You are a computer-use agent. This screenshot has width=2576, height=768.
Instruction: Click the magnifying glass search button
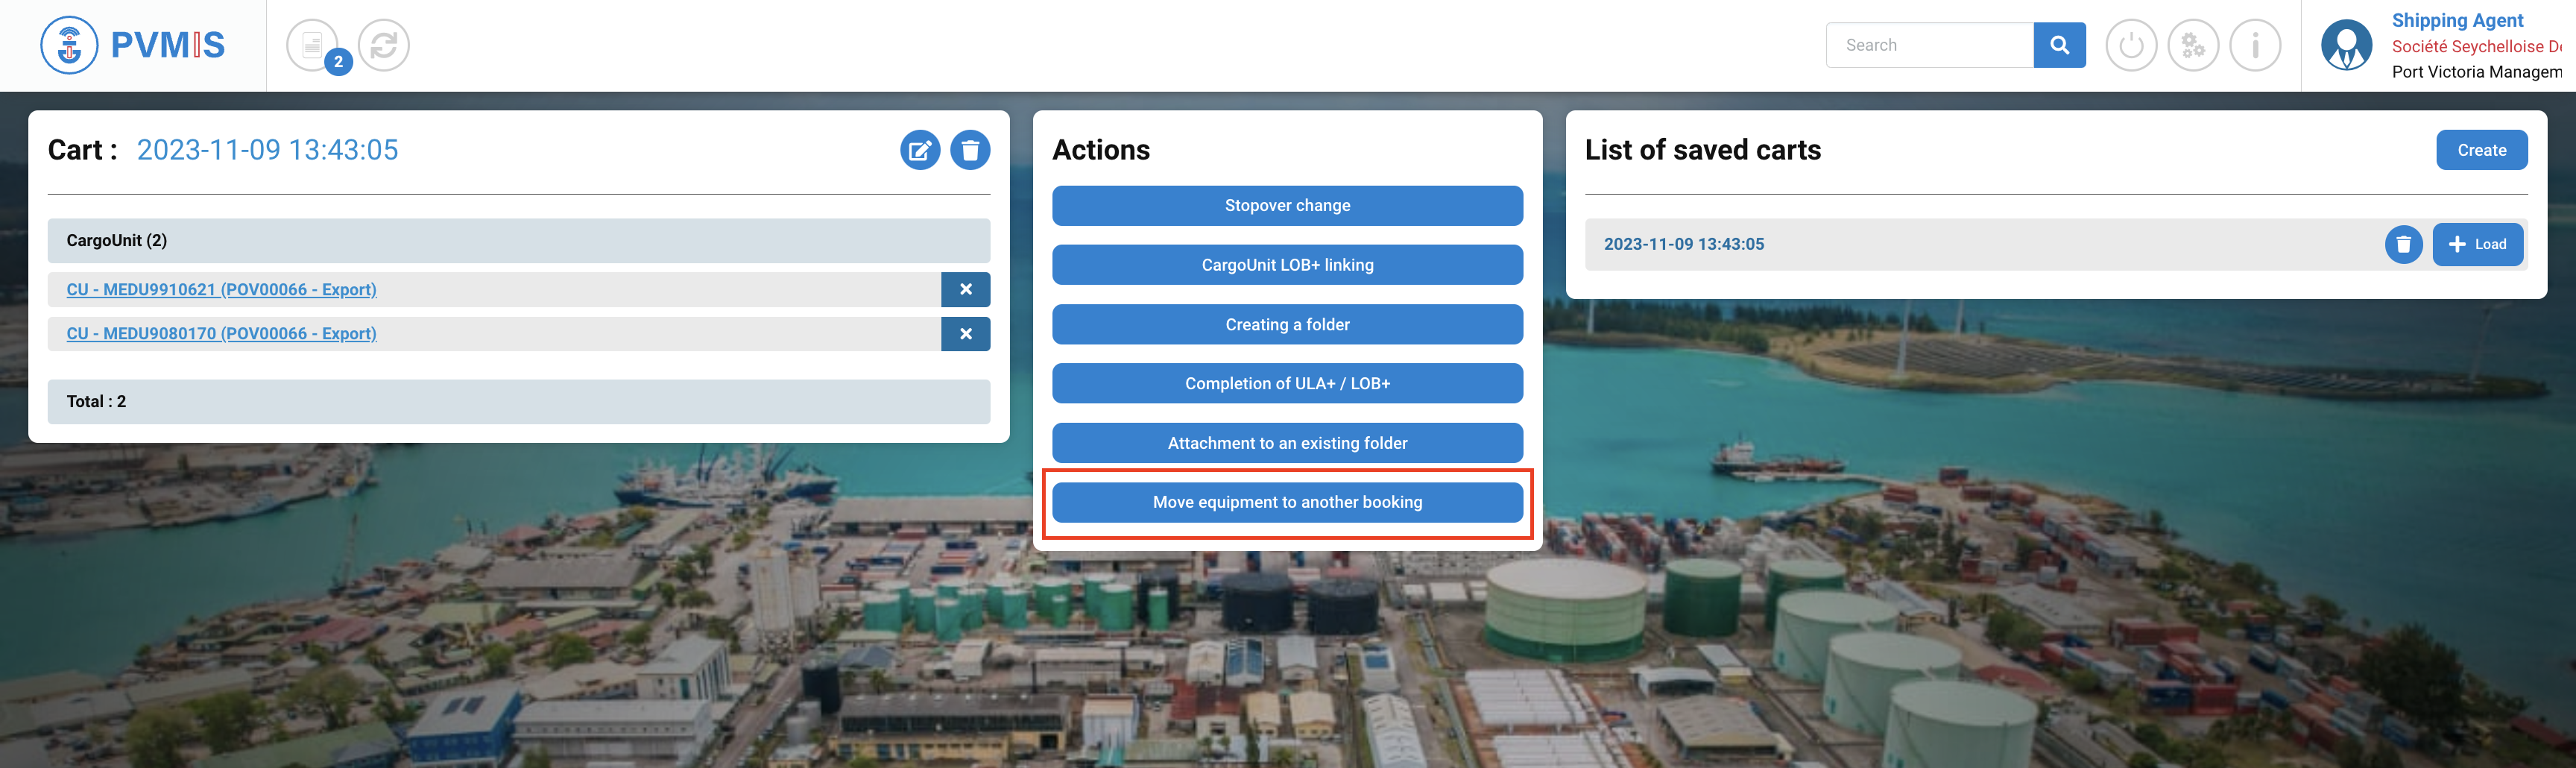click(x=2059, y=45)
